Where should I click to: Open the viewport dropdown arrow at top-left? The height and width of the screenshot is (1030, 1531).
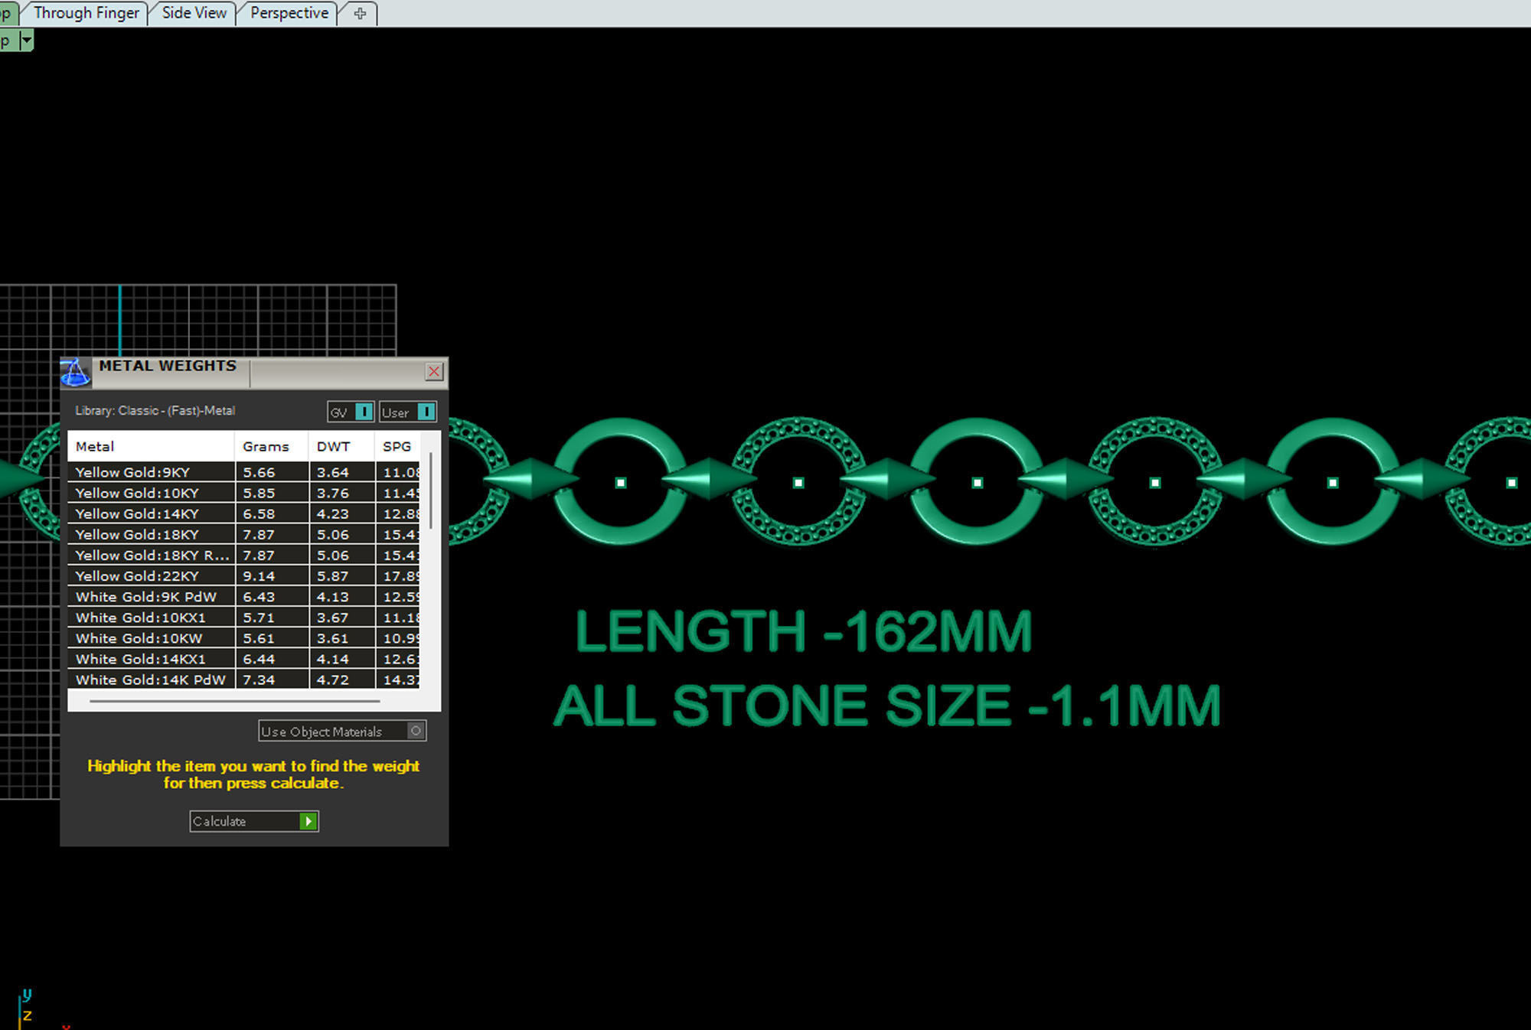pos(27,41)
